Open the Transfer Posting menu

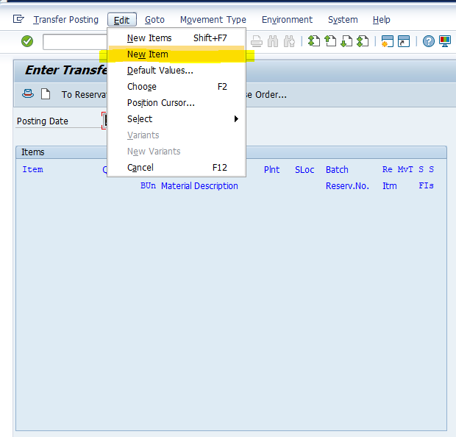click(66, 20)
